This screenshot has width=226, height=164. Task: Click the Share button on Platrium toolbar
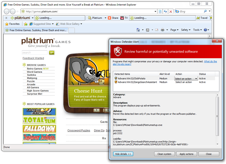113,18
